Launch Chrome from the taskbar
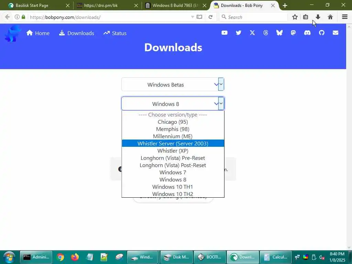352x264 pixels. pyautogui.click(x=60, y=257)
